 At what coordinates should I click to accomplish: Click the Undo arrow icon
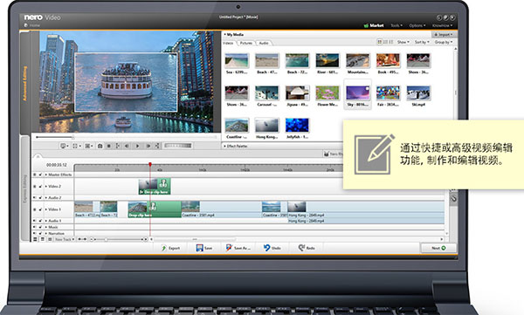pyautogui.click(x=266, y=248)
